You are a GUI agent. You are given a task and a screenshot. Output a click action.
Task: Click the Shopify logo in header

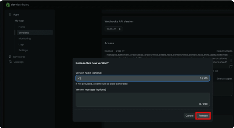click(8, 5)
